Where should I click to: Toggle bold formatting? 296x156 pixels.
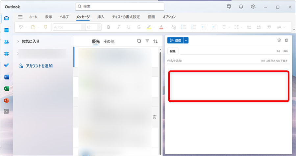(109, 27)
